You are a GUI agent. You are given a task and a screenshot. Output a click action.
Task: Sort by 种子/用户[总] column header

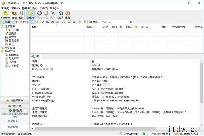click(177, 26)
